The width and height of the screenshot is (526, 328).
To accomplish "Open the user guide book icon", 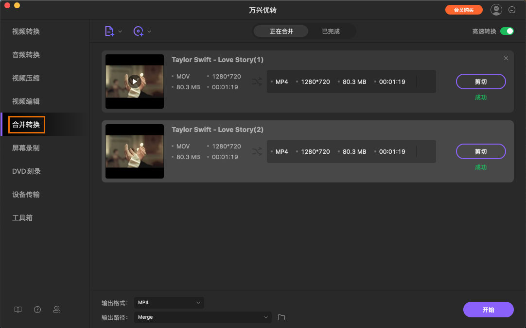I will (x=18, y=310).
